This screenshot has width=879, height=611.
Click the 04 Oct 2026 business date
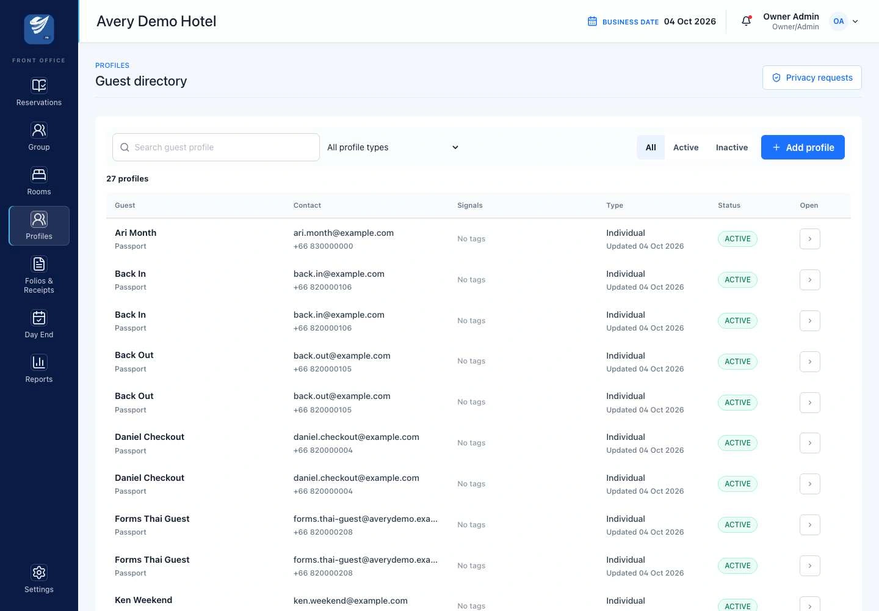click(690, 21)
